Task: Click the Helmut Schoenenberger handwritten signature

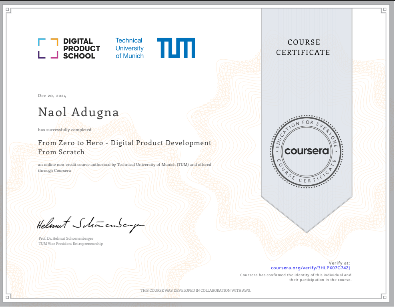Action: tap(90, 225)
